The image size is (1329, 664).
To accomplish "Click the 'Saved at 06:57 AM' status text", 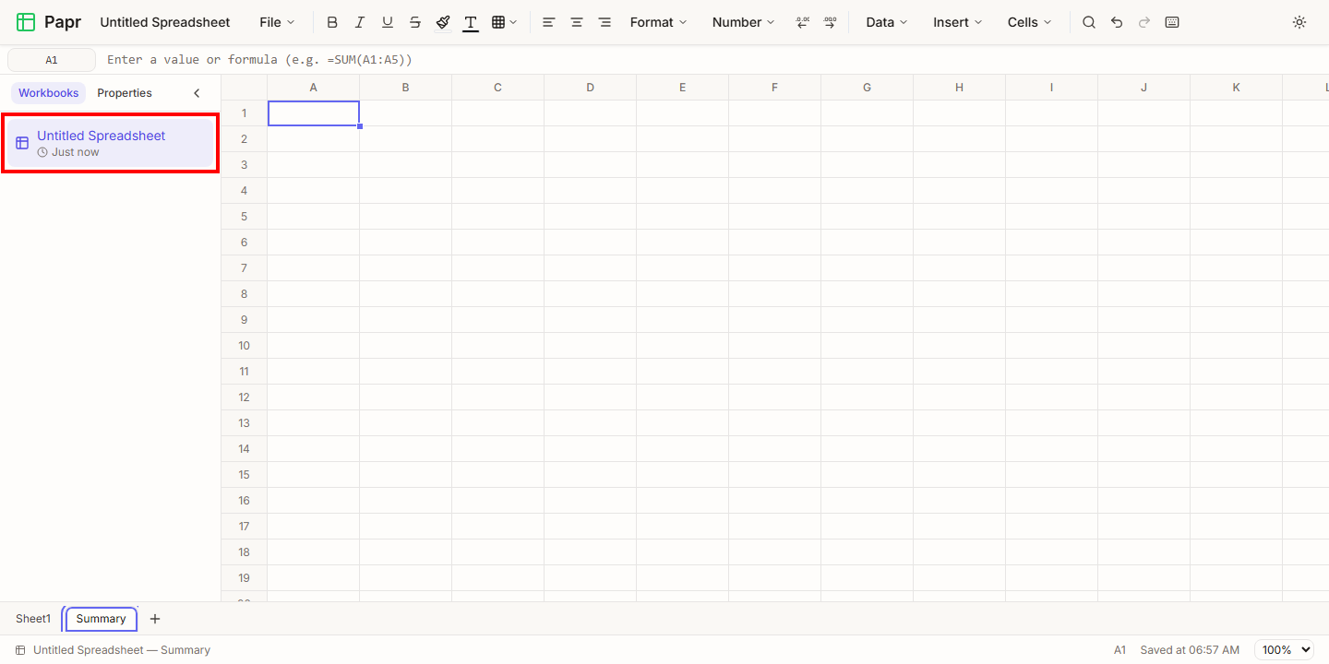I will click(x=1190, y=650).
